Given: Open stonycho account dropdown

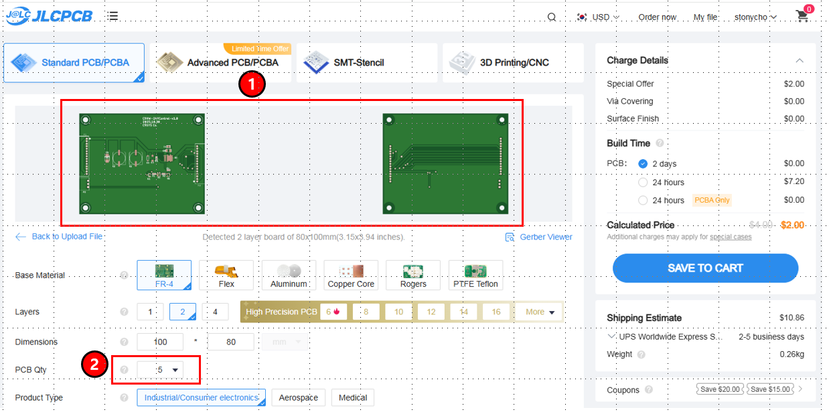Looking at the screenshot, I should point(755,17).
